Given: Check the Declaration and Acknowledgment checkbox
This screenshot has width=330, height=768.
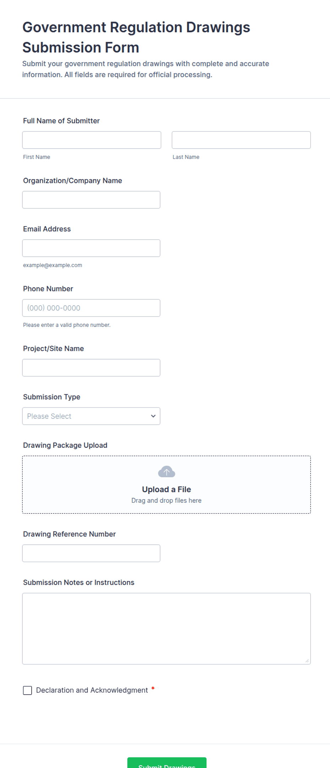Looking at the screenshot, I should point(27,690).
